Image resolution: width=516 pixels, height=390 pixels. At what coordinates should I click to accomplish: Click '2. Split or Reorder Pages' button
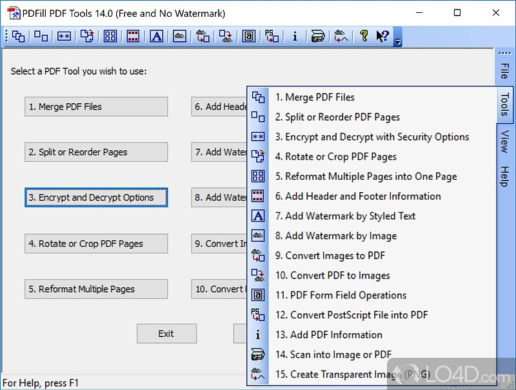coord(96,152)
